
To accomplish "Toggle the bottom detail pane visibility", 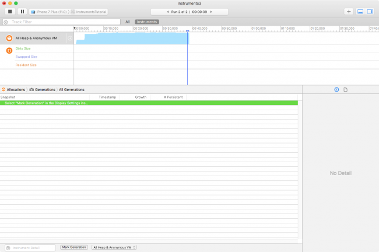I will [360, 11].
